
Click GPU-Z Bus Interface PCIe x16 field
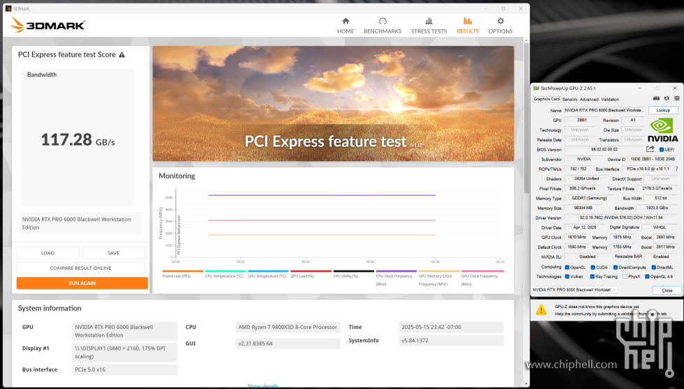(x=648, y=169)
